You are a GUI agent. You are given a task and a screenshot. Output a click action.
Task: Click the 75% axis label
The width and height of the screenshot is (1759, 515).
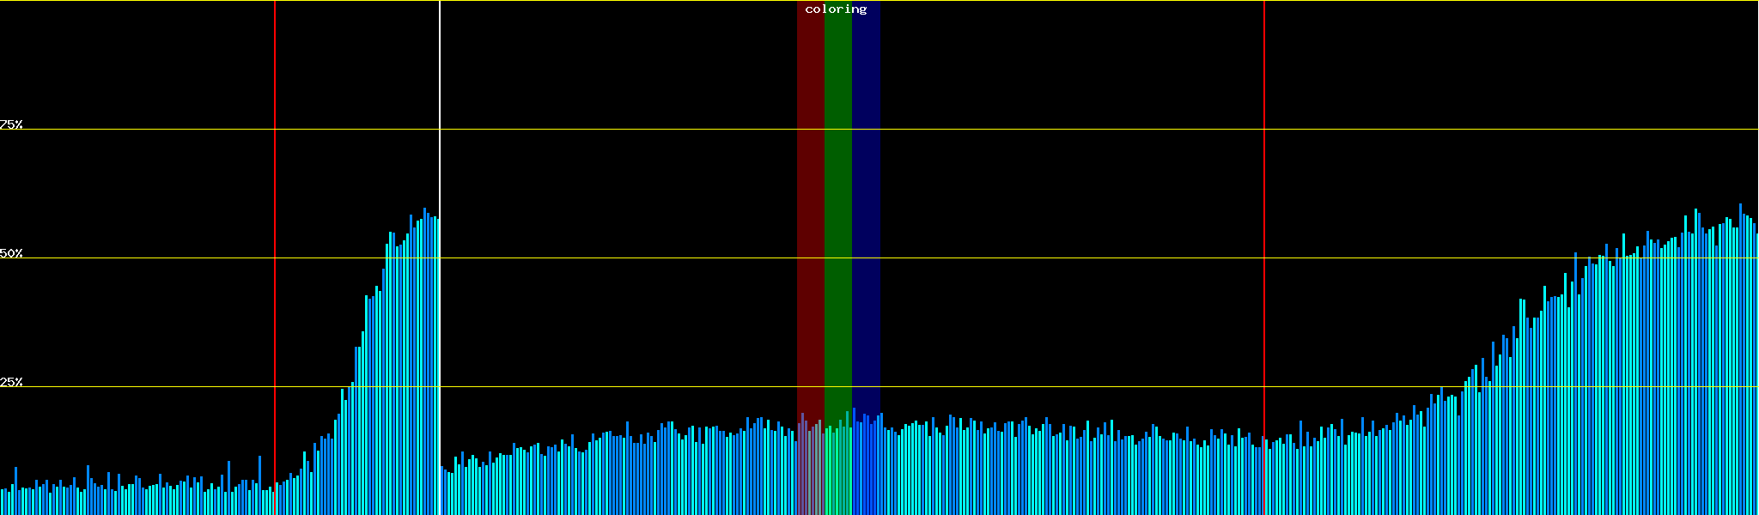[x=11, y=124]
